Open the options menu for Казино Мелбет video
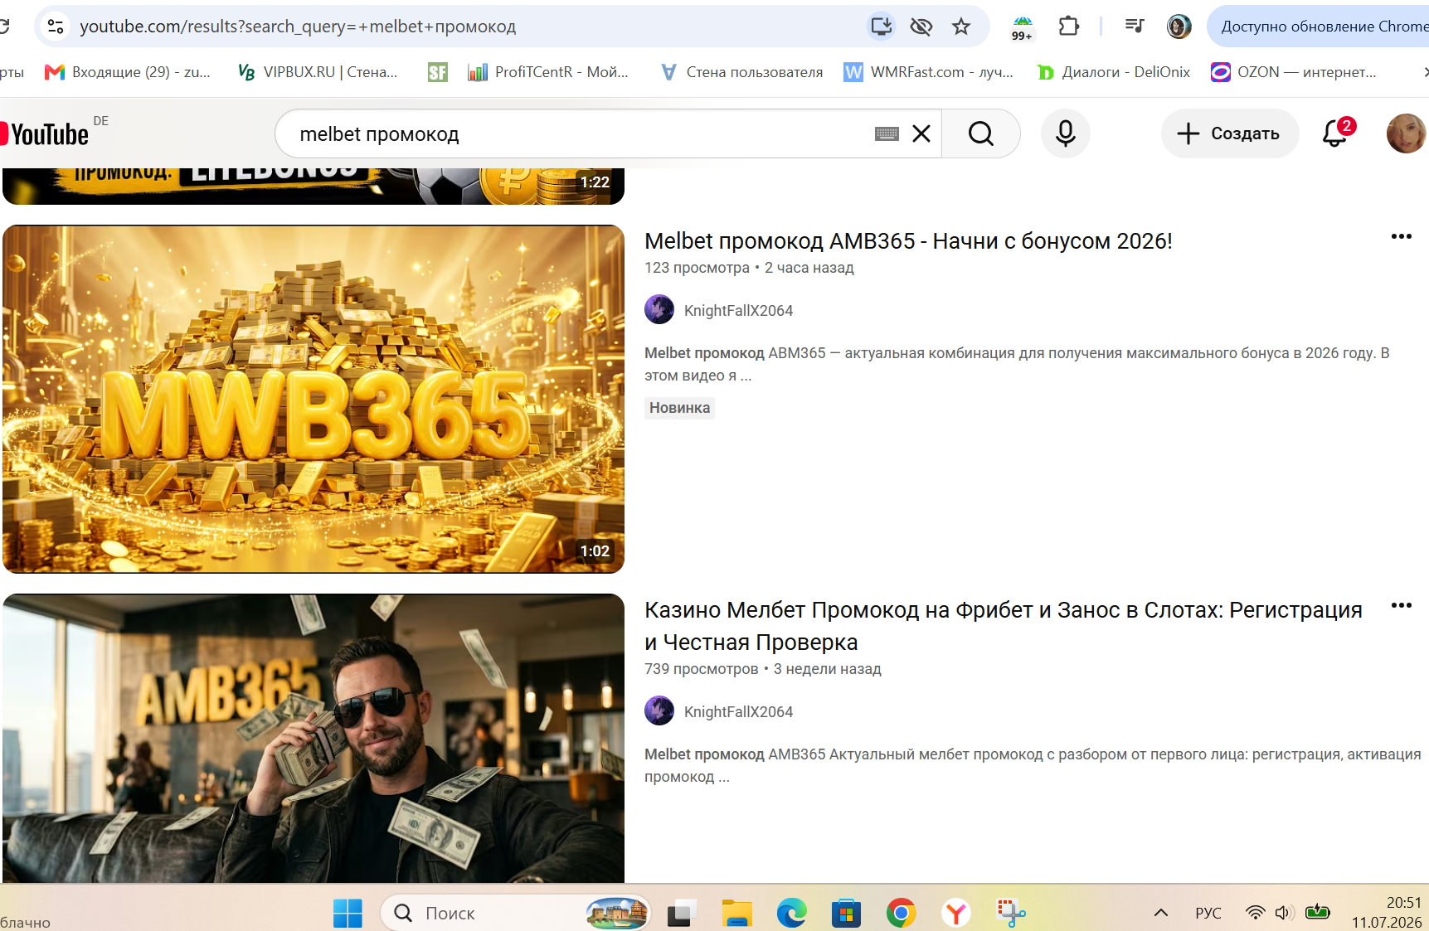Viewport: 1429px width, 931px height. coord(1401,606)
